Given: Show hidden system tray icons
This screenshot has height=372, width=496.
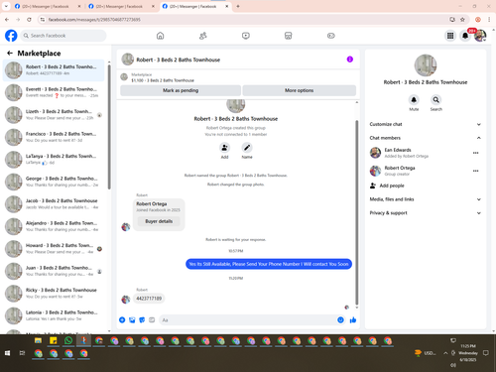Looking at the screenshot, I should [445, 353].
